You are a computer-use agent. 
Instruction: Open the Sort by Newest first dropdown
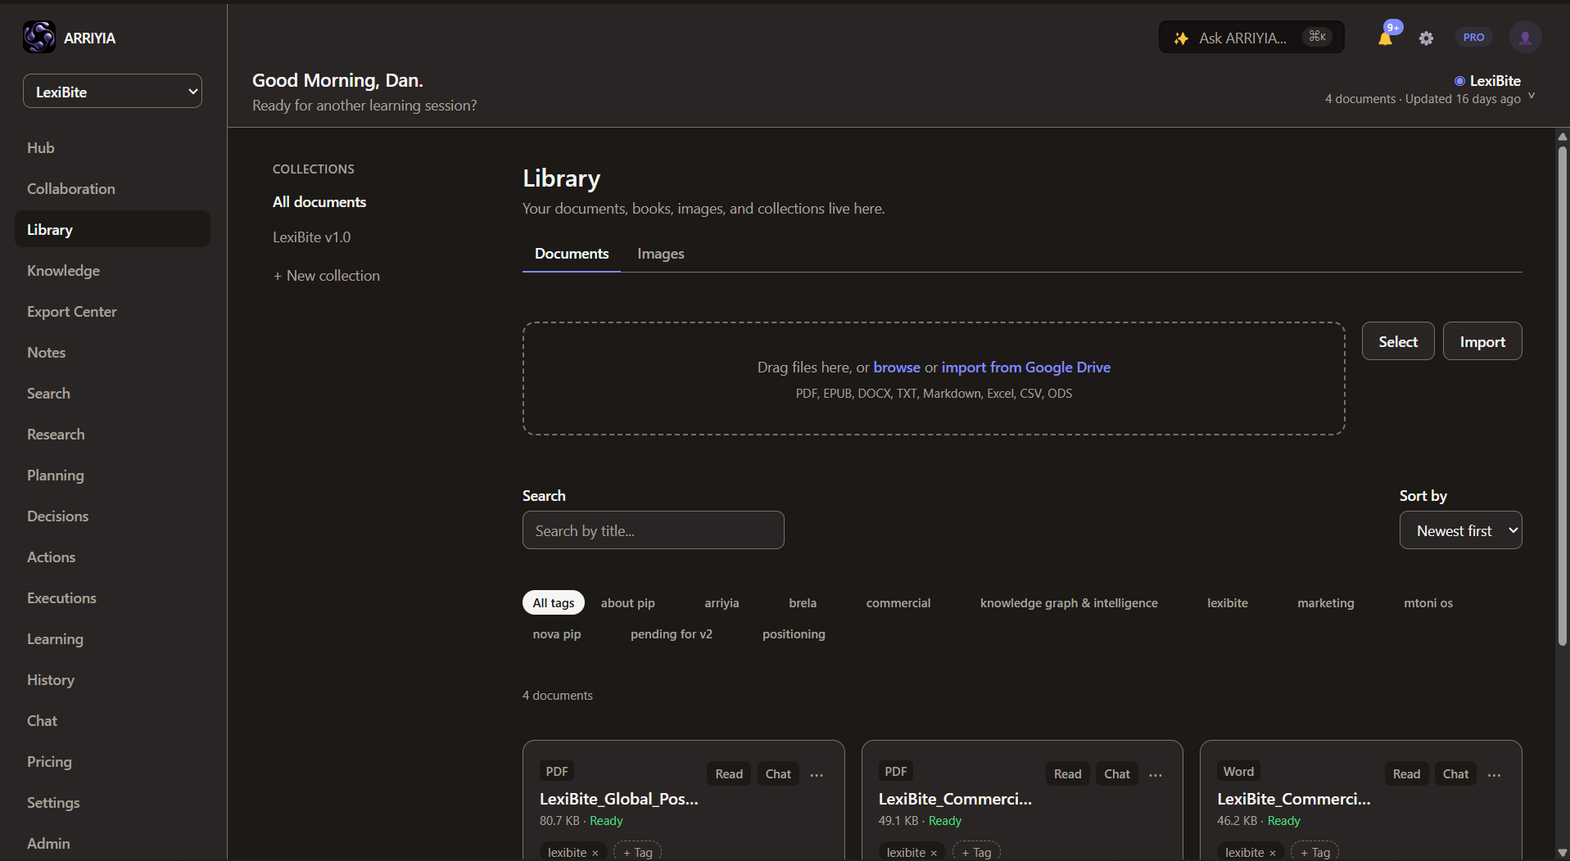pyautogui.click(x=1461, y=530)
